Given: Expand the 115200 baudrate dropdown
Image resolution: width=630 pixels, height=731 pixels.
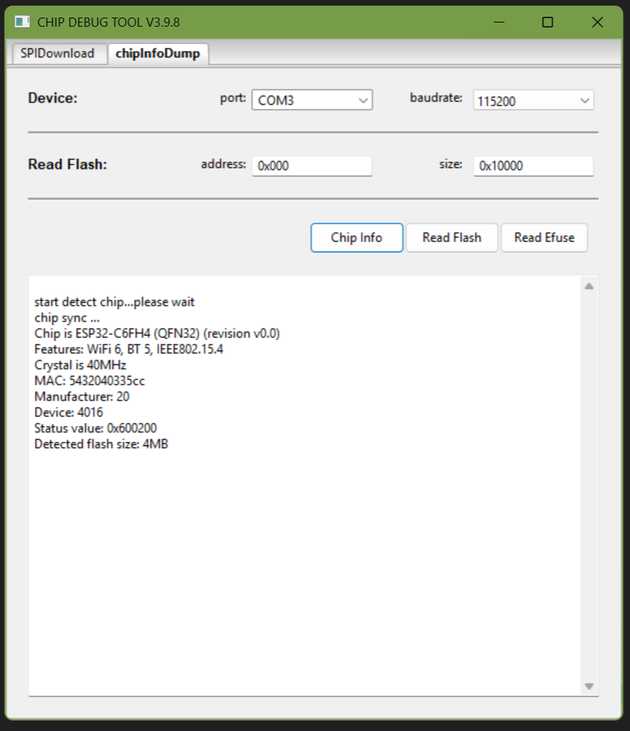Looking at the screenshot, I should point(534,100).
